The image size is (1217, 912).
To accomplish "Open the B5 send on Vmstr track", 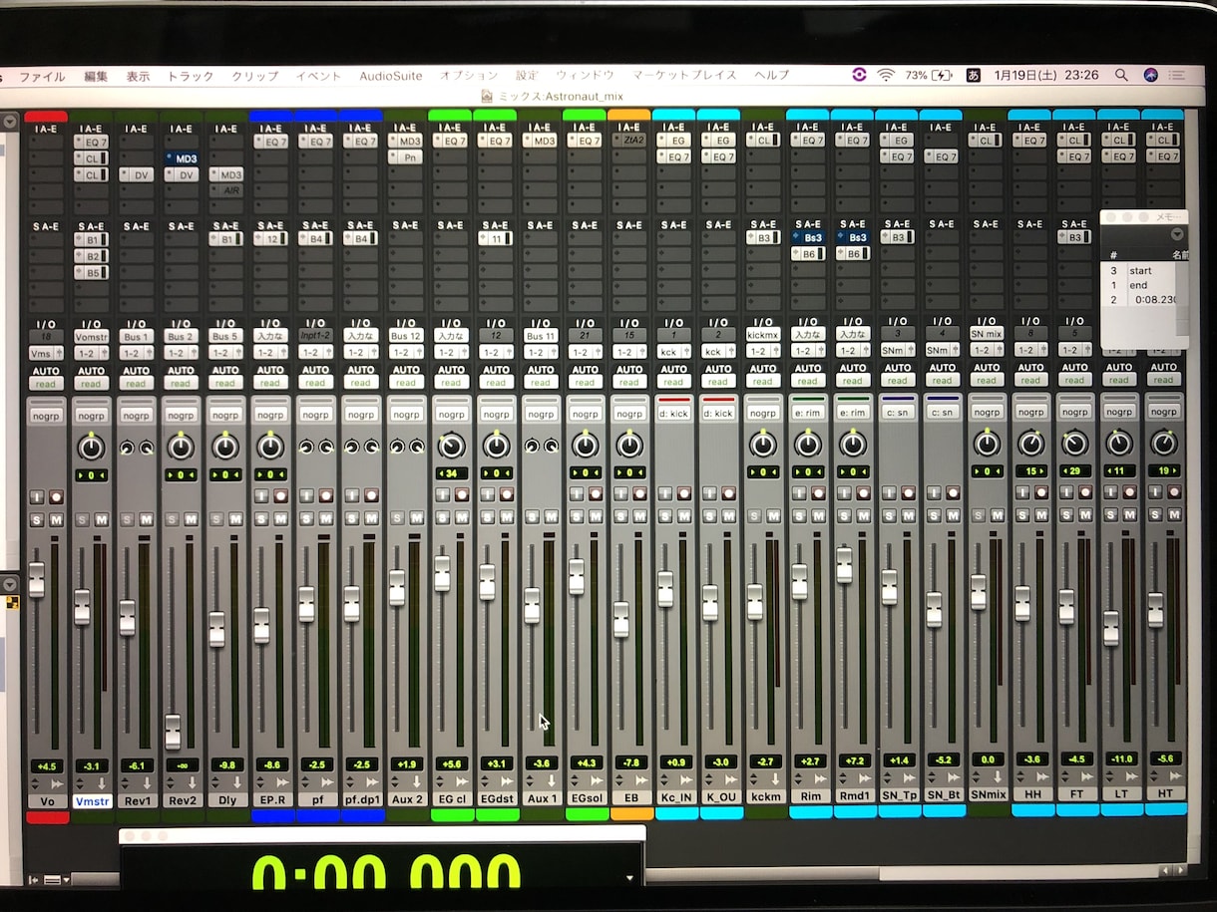I will (91, 272).
